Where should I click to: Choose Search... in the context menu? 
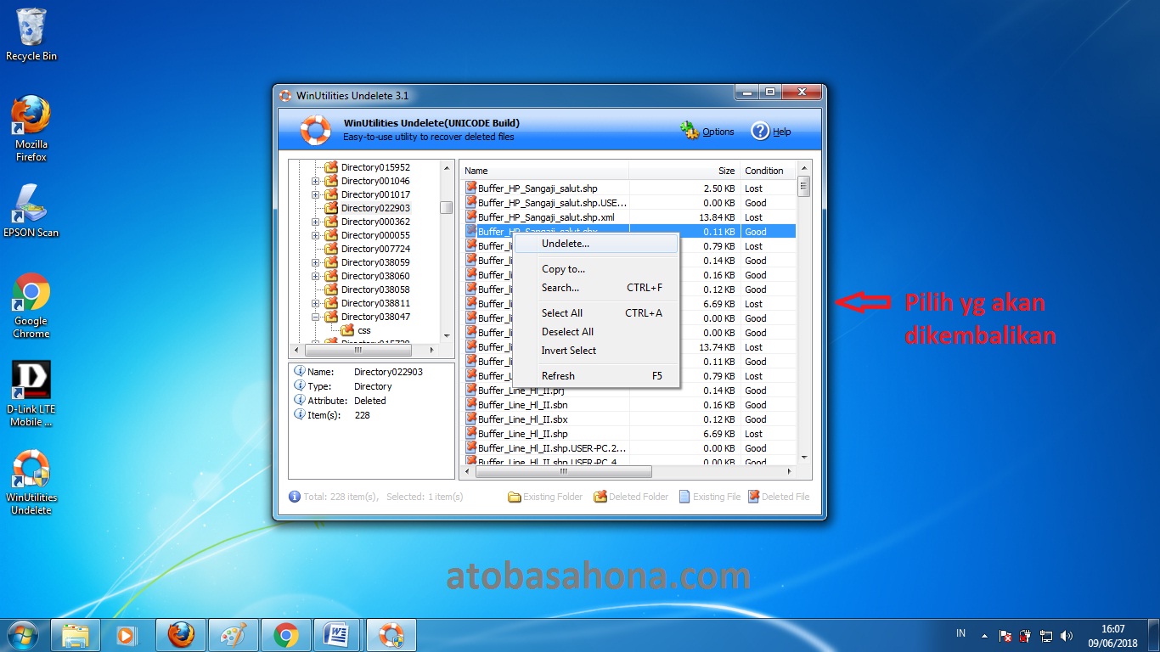pyautogui.click(x=596, y=288)
